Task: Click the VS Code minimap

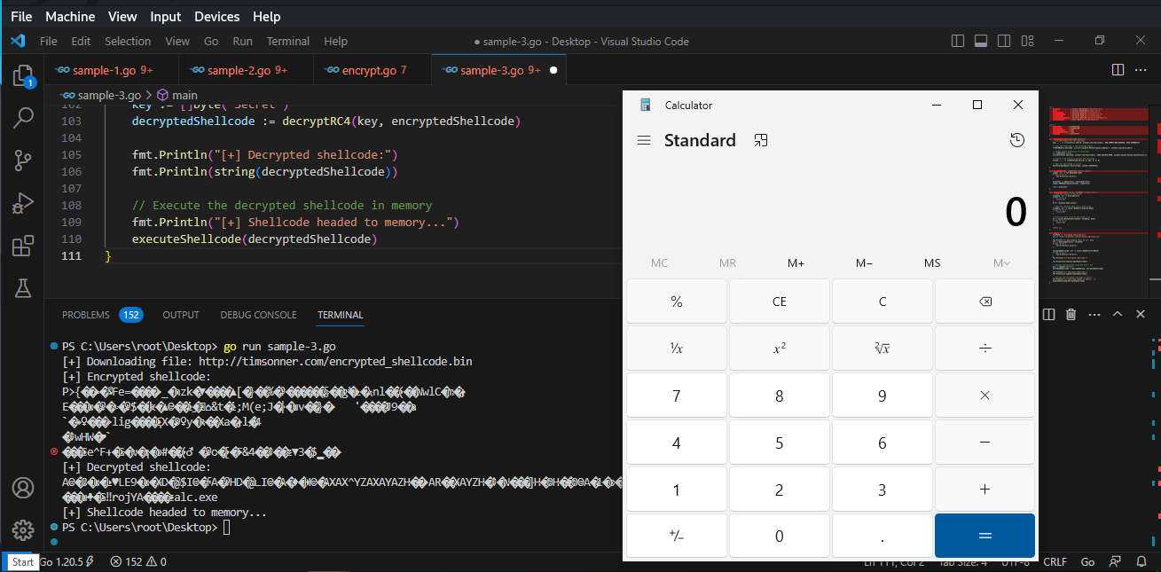Action: click(1098, 195)
